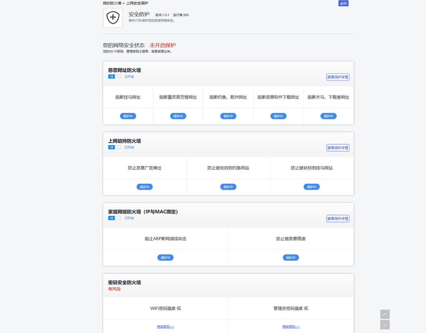Click the 阻断钓鱼、欺诈网址 label
Viewport: 426px width, 333px height.
[x=228, y=97]
